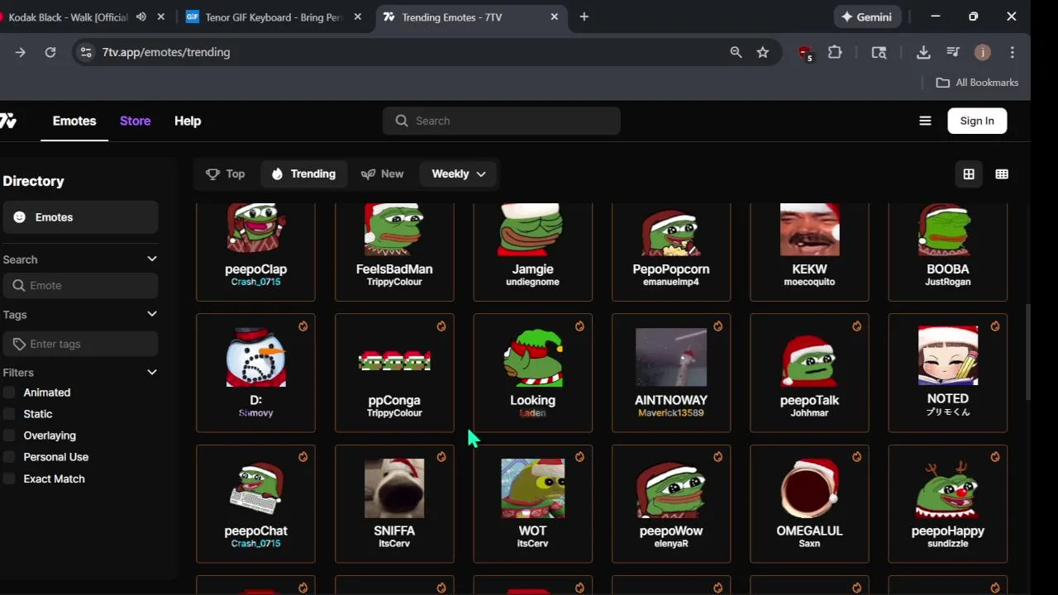Screen dimensions: 1058x595
Task: Enable the Overlaying filter checkbox
Action: tap(9, 436)
